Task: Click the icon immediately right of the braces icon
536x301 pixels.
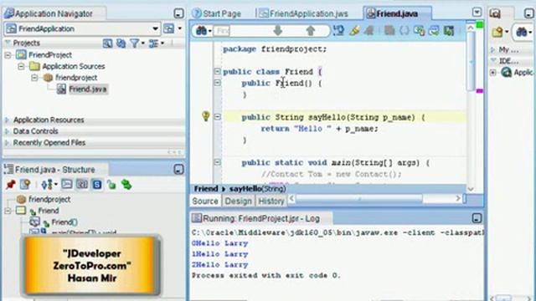Action: 419,31
